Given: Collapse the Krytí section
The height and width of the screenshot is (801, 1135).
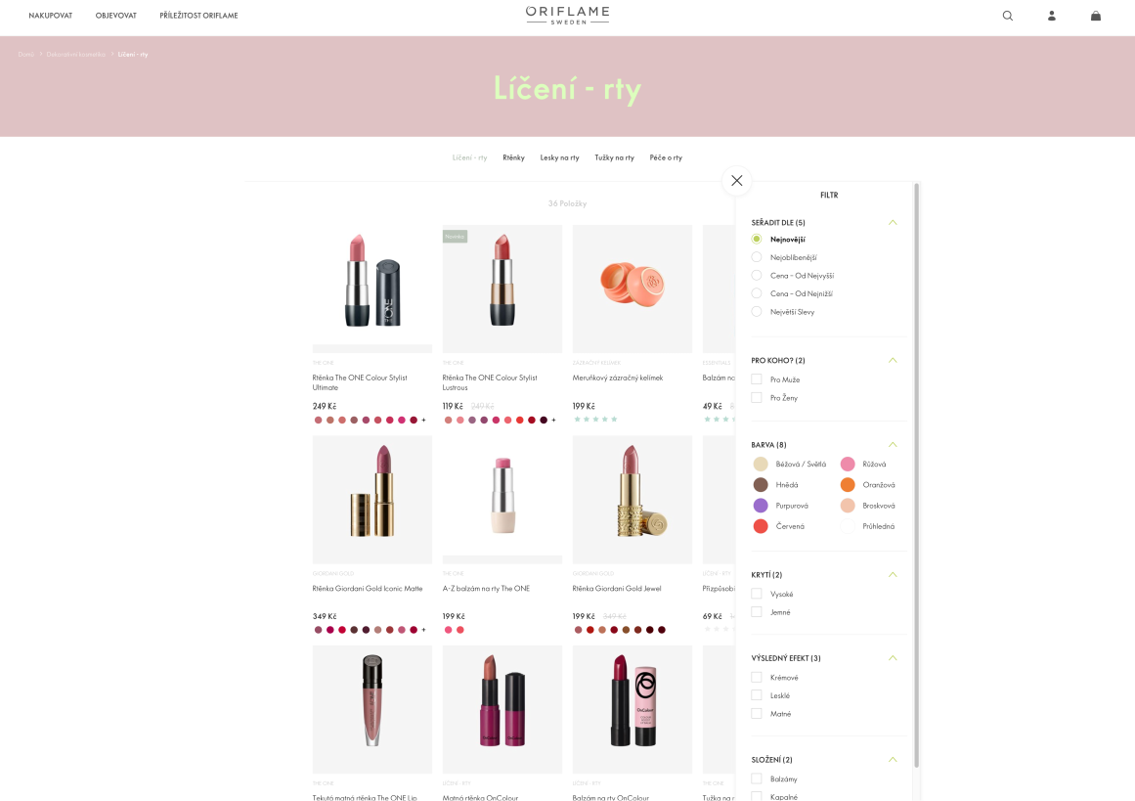Looking at the screenshot, I should 893,574.
